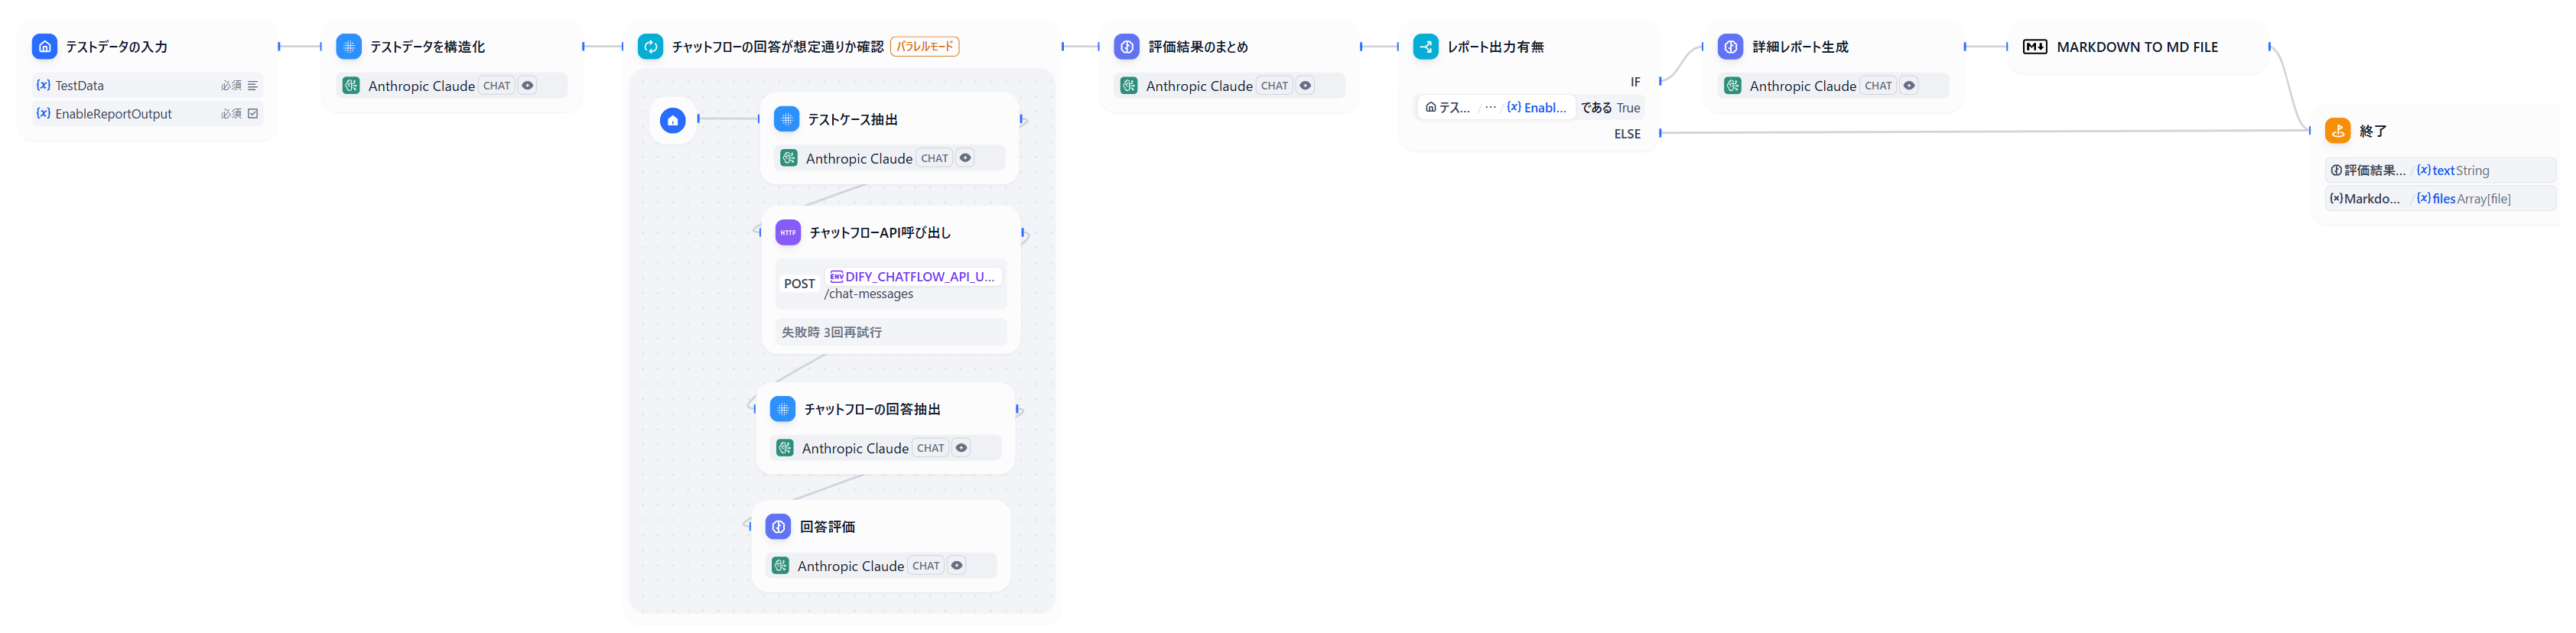Screen dimensions: 2576x633
Task: Click Anthropic Claude model name in 回答評価 node
Action: [851, 566]
